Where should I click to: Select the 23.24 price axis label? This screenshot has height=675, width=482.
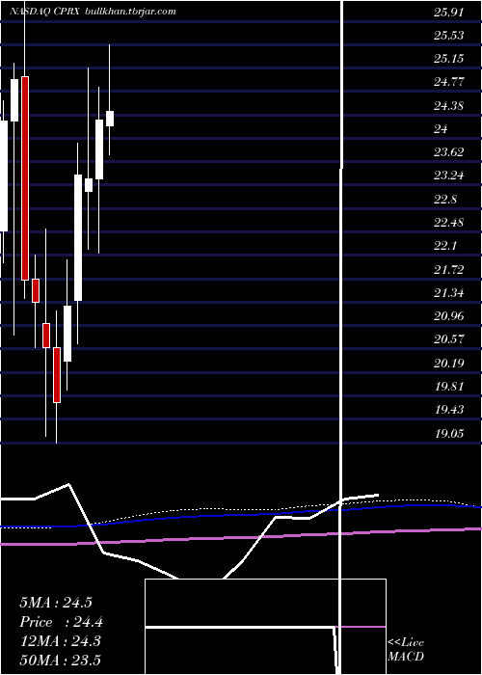point(449,175)
